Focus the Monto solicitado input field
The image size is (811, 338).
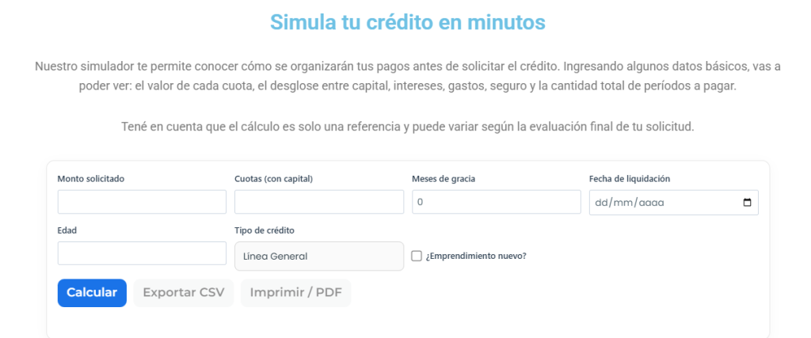click(142, 202)
